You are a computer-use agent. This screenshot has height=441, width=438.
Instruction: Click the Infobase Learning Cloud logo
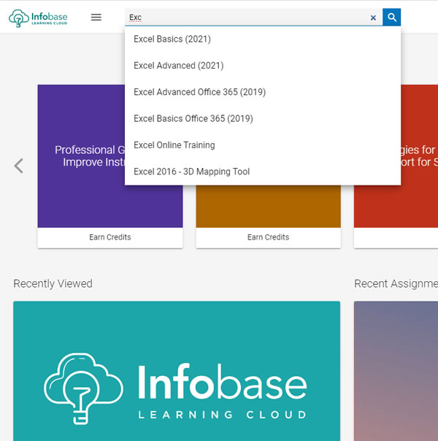(38, 18)
